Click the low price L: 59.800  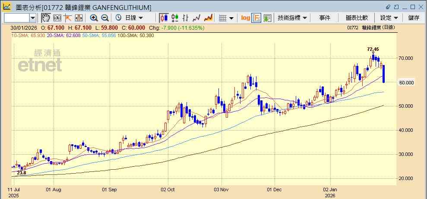pyautogui.click(x=107, y=28)
